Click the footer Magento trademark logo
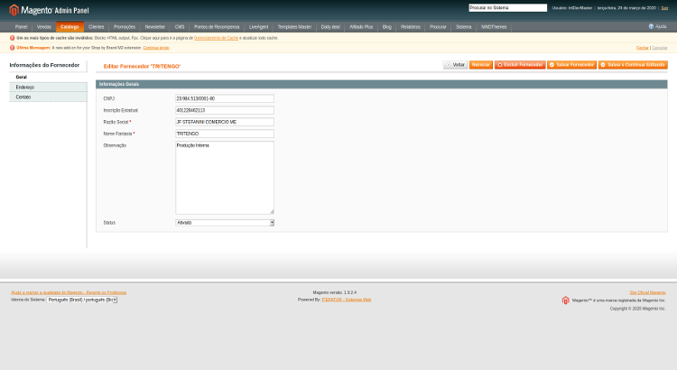 tap(566, 300)
